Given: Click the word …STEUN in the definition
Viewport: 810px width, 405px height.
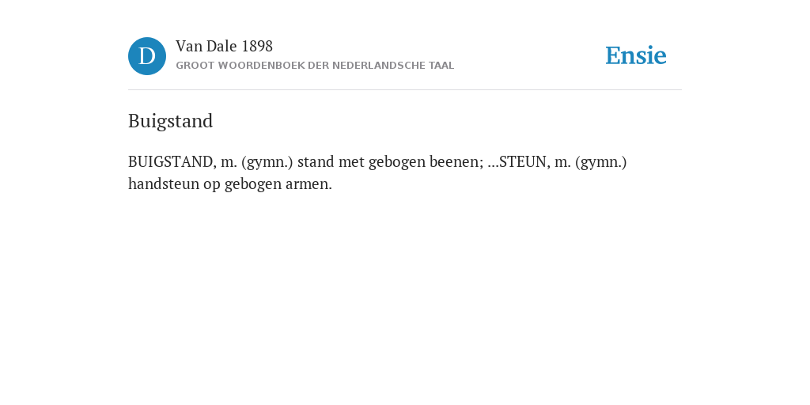Looking at the screenshot, I should [x=519, y=162].
